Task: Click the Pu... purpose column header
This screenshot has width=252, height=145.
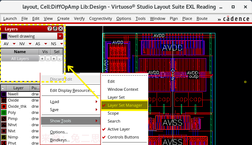Action: [x=35, y=88]
